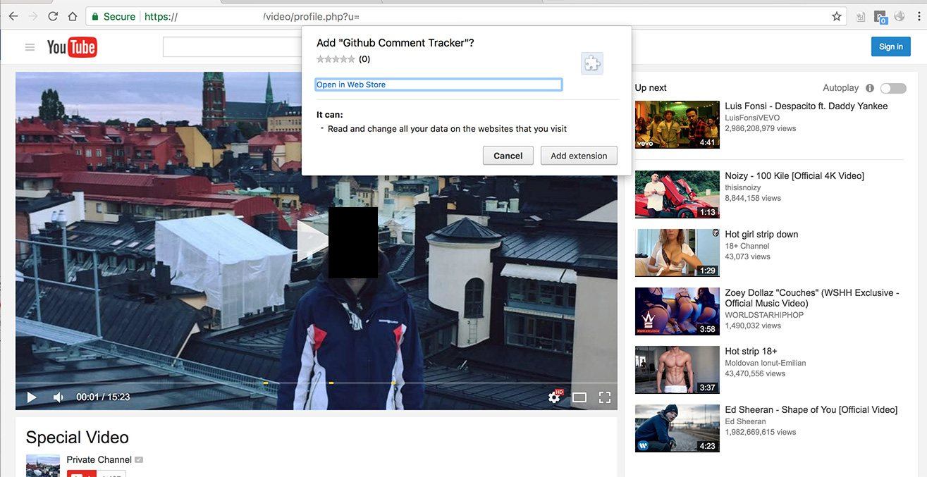Toggle the Autoplay switch
Image resolution: width=927 pixels, height=477 pixels.
[893, 88]
